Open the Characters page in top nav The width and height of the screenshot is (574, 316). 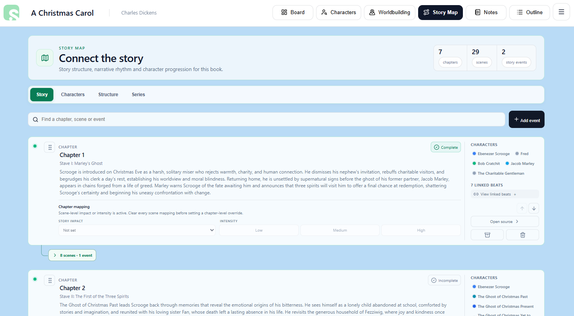point(338,13)
